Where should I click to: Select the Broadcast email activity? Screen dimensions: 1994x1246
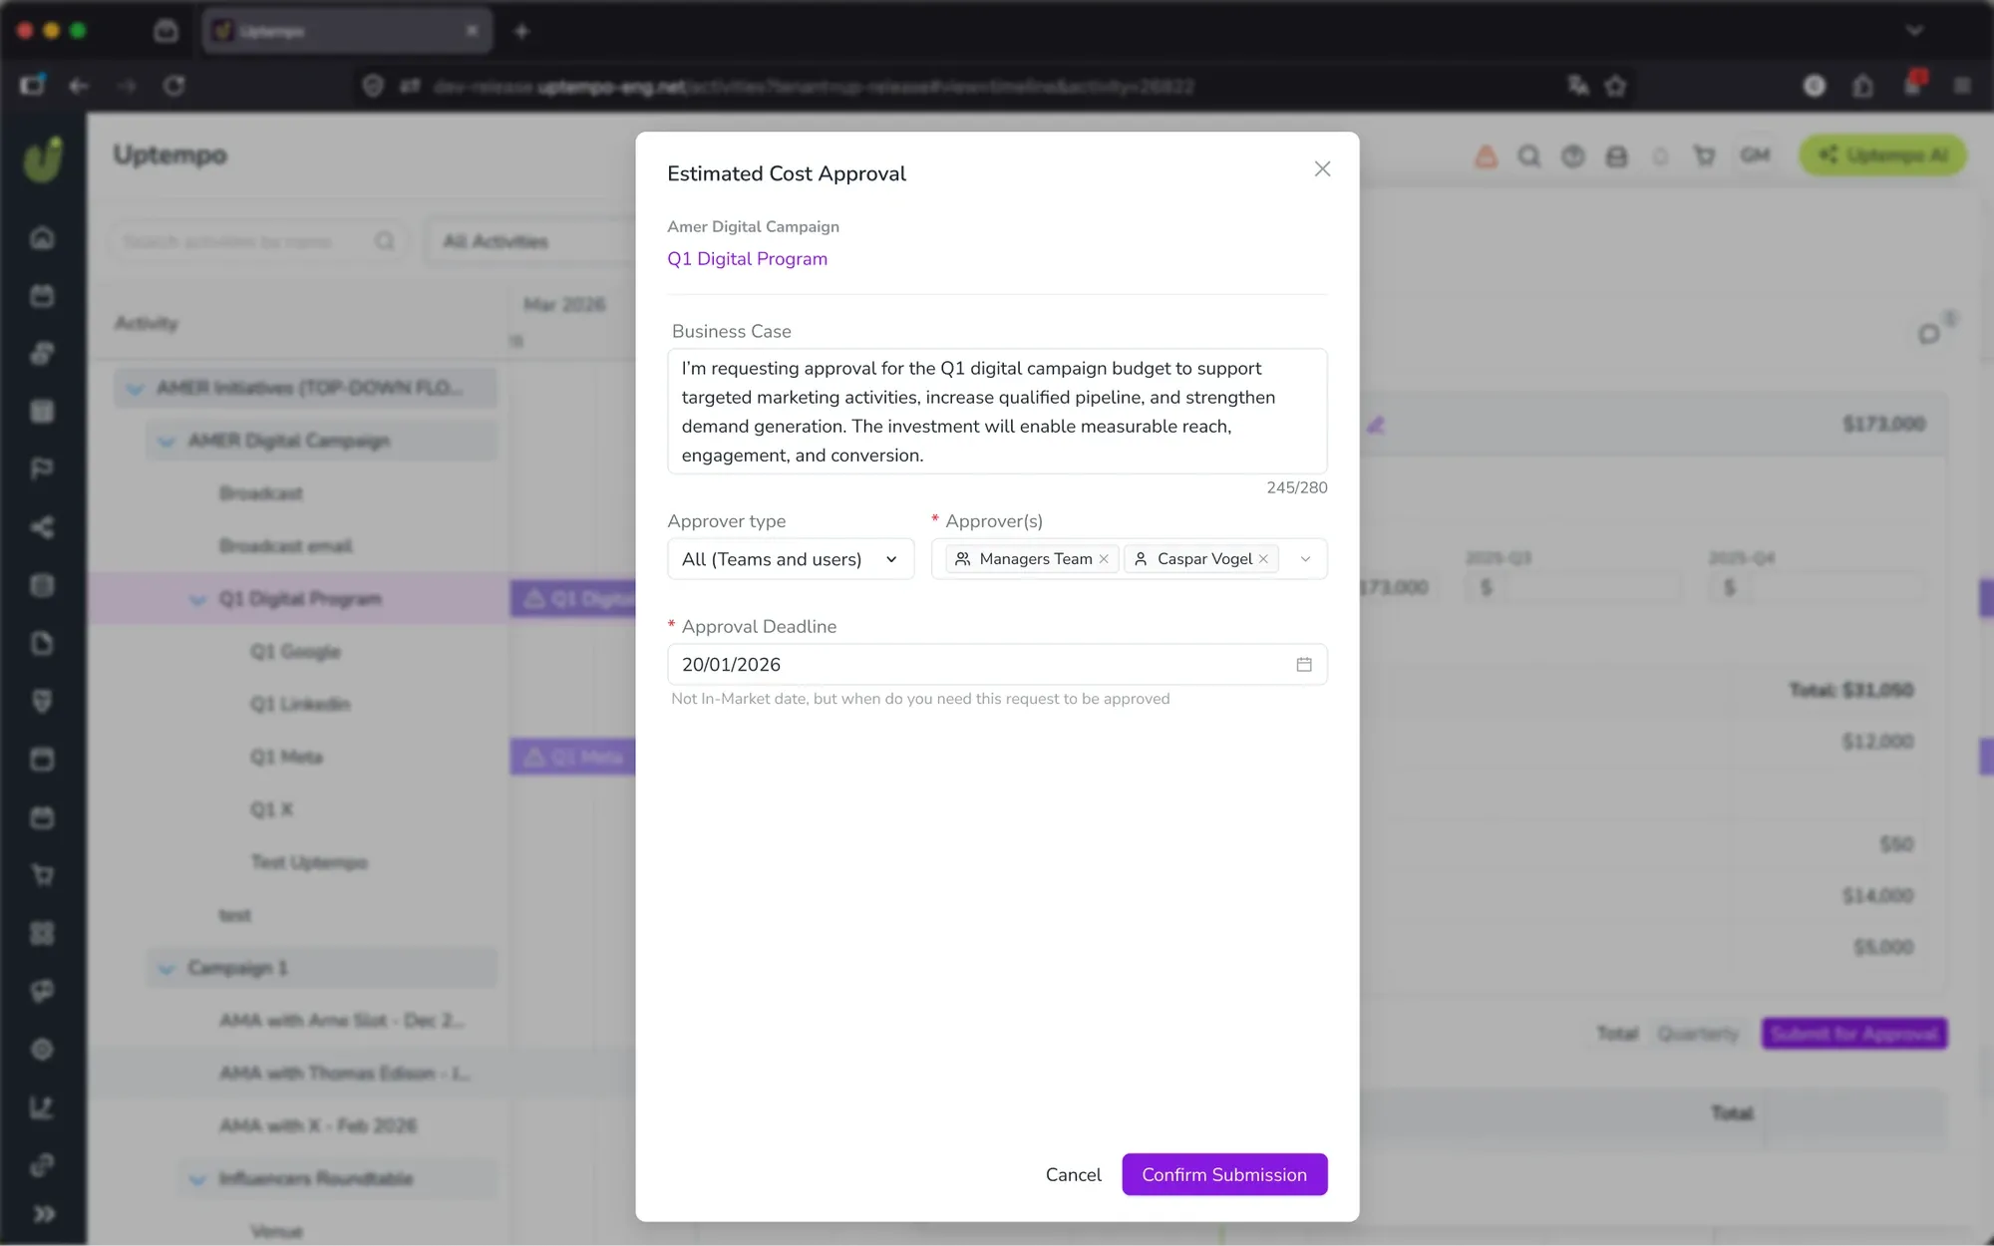click(285, 546)
